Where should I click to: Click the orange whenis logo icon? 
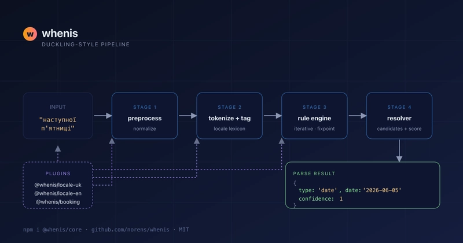(30, 34)
